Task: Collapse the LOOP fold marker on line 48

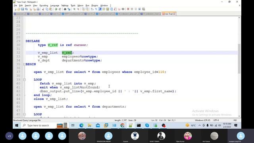Action: (x=25, y=114)
